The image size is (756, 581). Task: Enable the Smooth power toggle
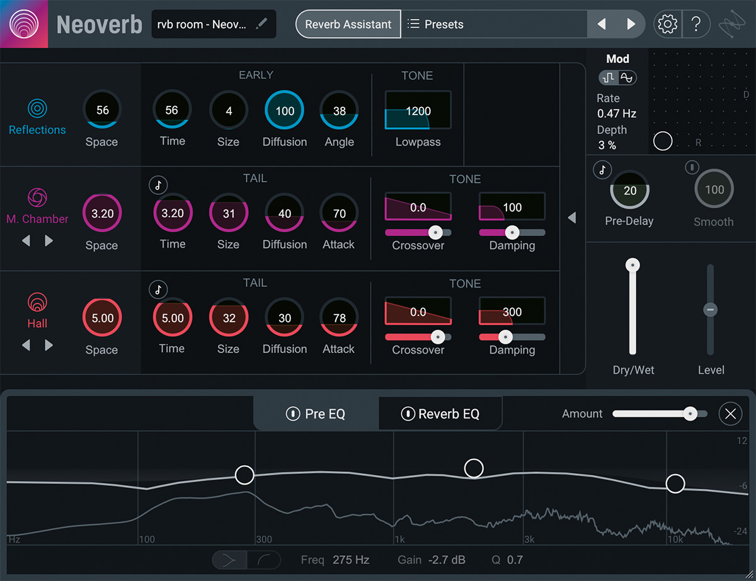[x=692, y=167]
